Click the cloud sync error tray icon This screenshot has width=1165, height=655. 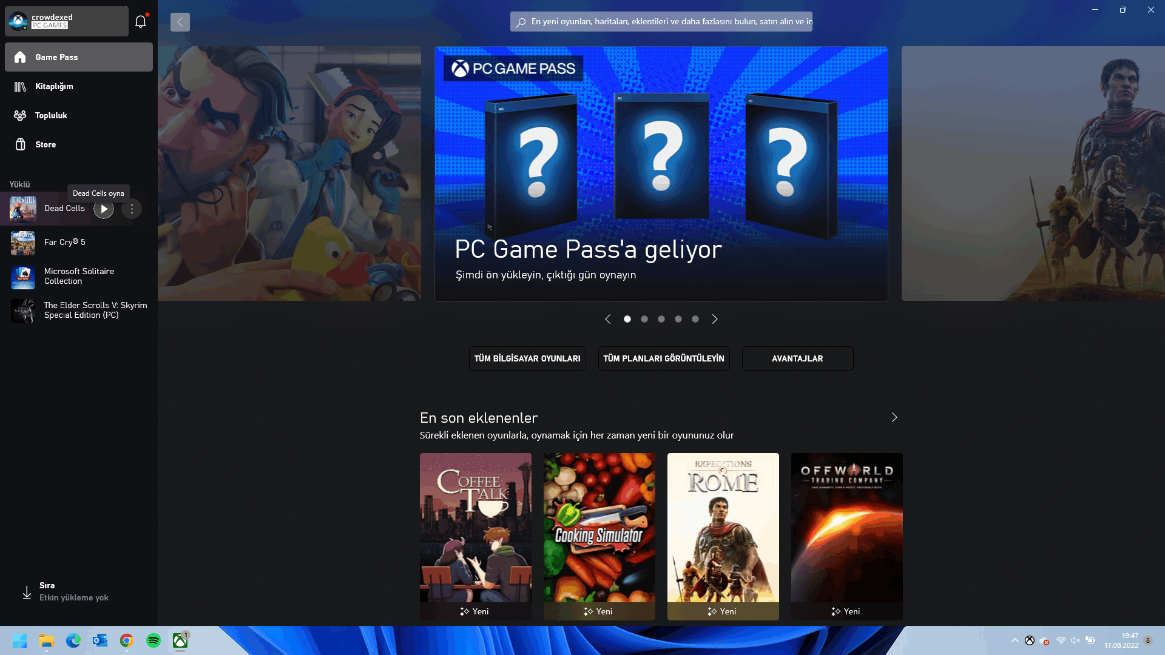coord(1044,640)
